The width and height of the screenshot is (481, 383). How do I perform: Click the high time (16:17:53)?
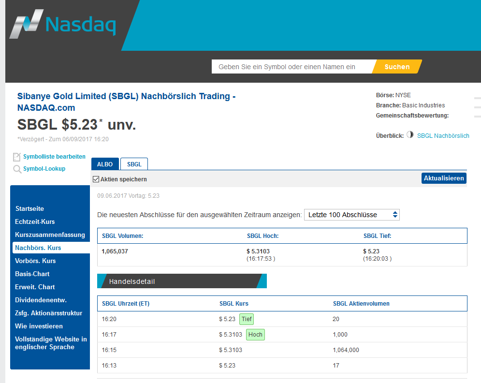261,259
